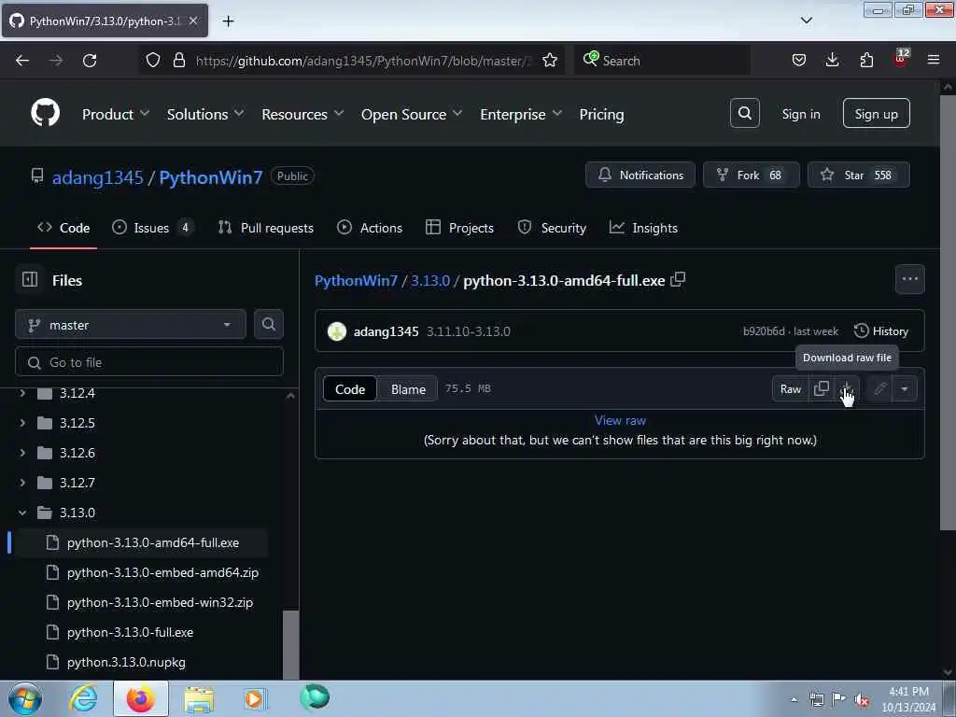Expand the Solutions menu
The height and width of the screenshot is (717, 956).
[x=205, y=114]
